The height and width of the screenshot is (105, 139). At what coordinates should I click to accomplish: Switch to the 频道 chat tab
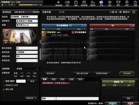[x=53, y=79]
